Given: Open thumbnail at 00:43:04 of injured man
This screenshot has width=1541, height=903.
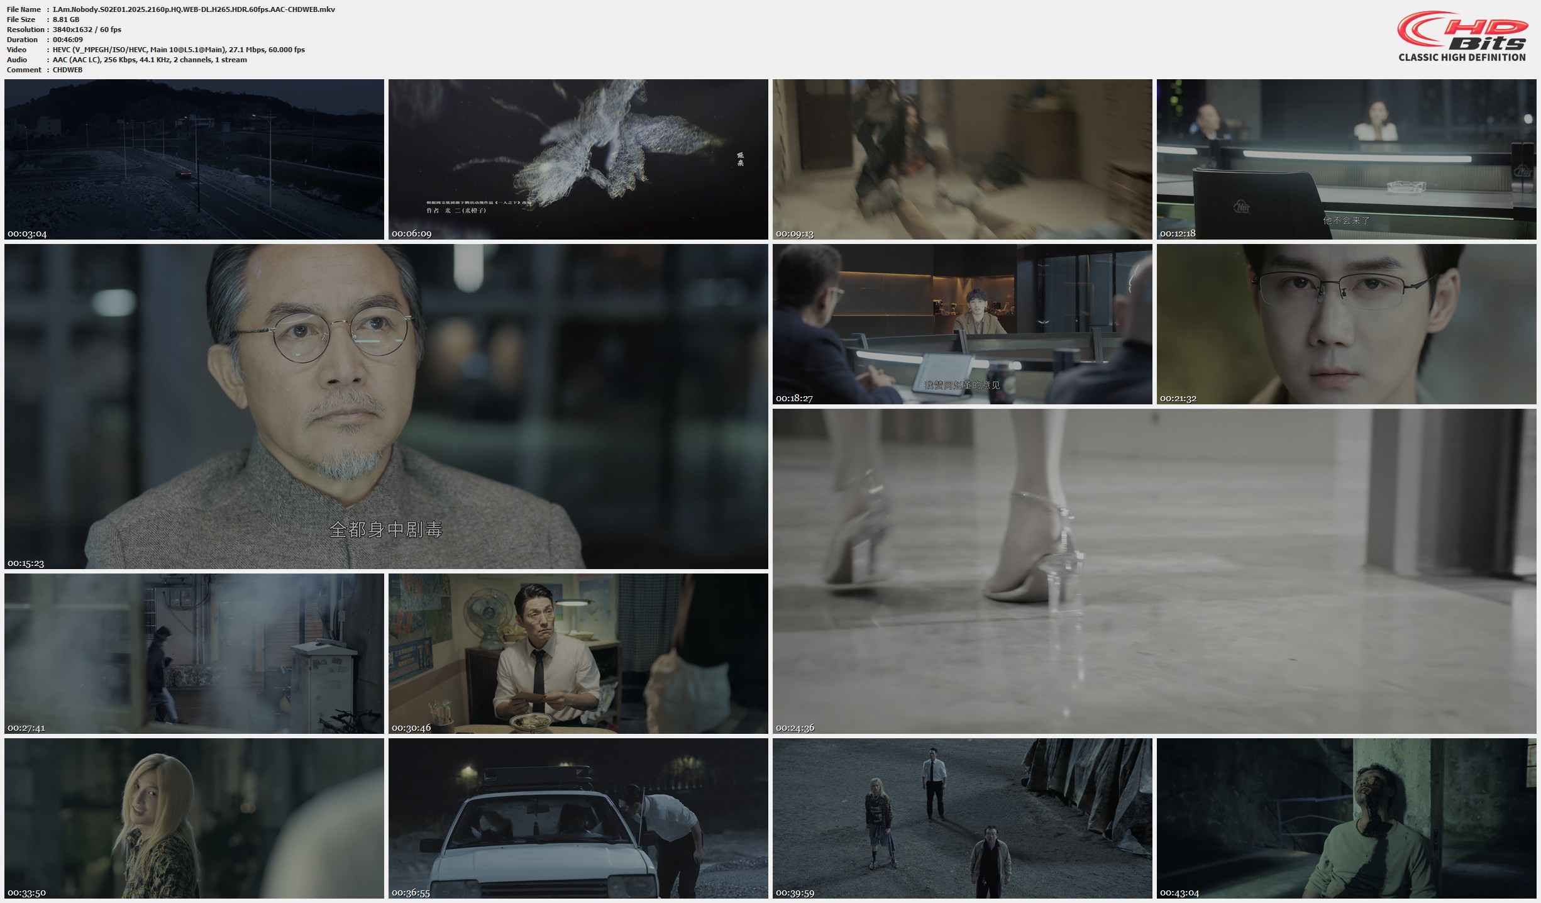Looking at the screenshot, I should coord(1346,817).
